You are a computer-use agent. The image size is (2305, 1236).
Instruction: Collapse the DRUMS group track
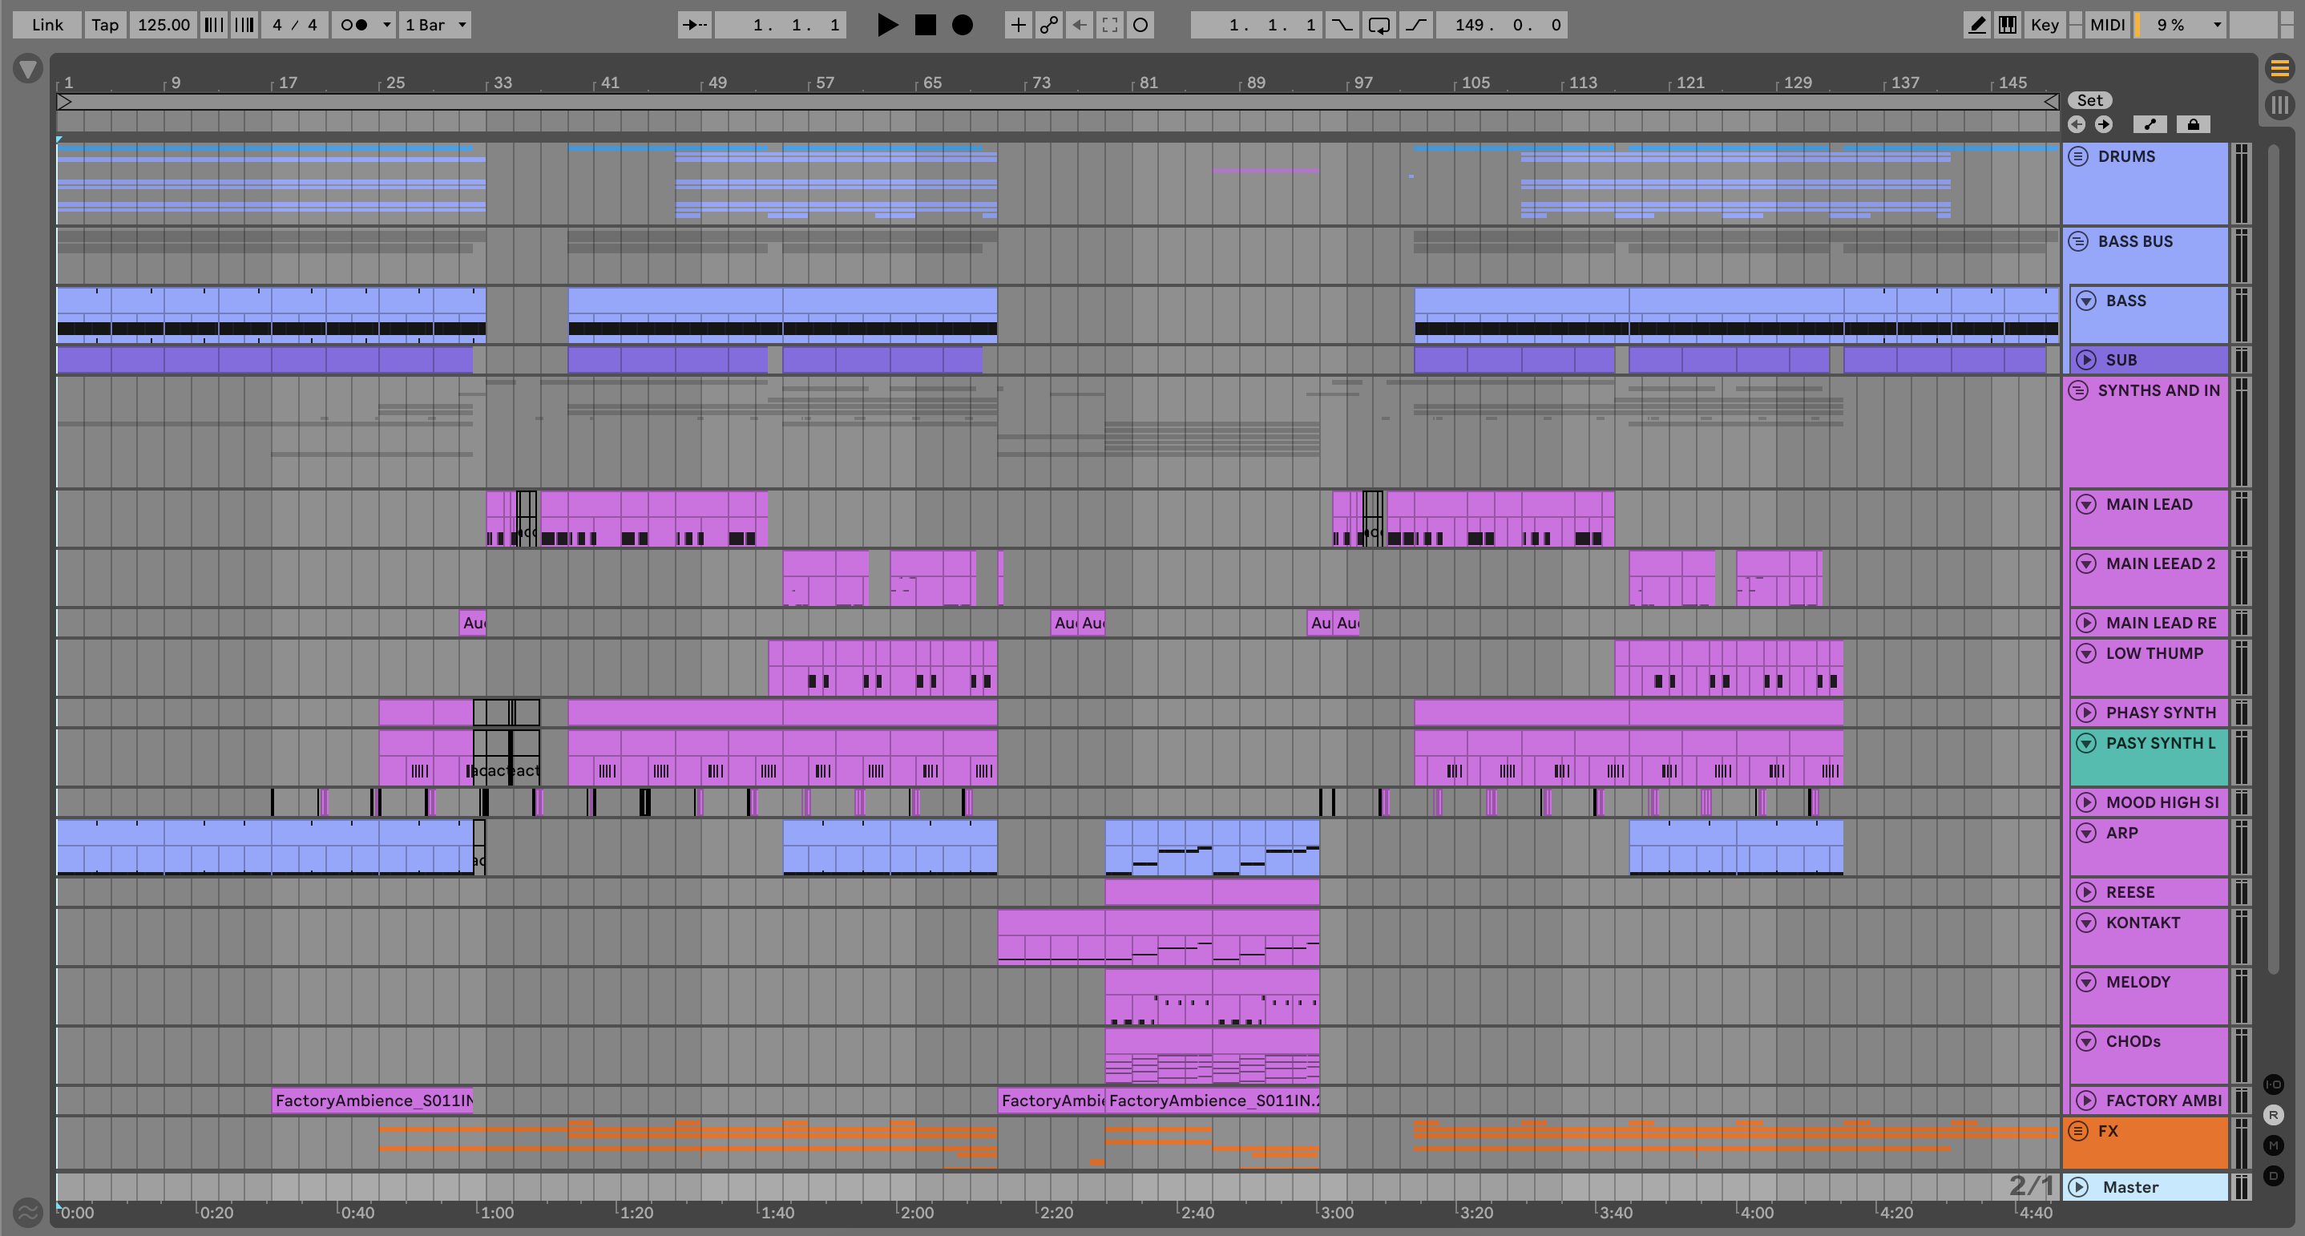coord(2077,156)
